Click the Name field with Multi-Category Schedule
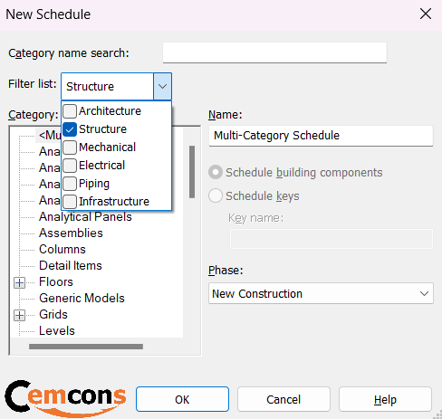The width and height of the screenshot is (442, 419). pyautogui.click(x=321, y=136)
